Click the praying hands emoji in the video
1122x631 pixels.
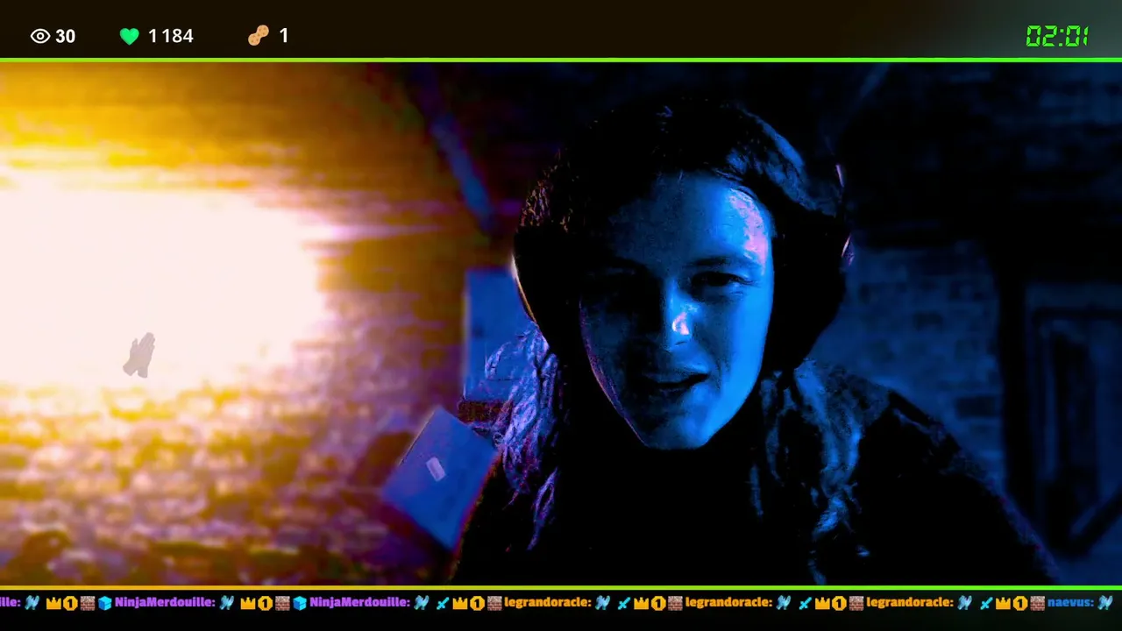click(x=139, y=355)
